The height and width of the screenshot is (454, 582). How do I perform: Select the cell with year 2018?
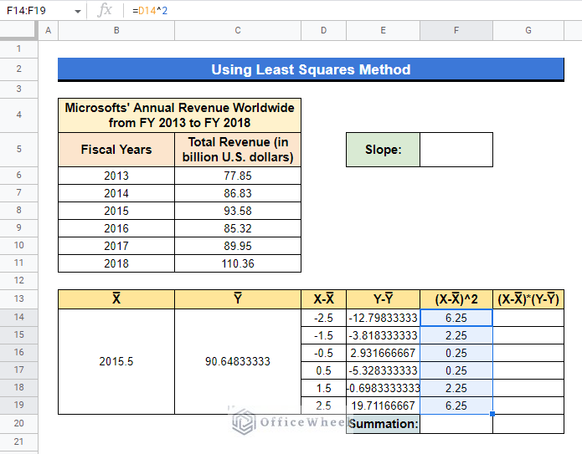pos(116,263)
